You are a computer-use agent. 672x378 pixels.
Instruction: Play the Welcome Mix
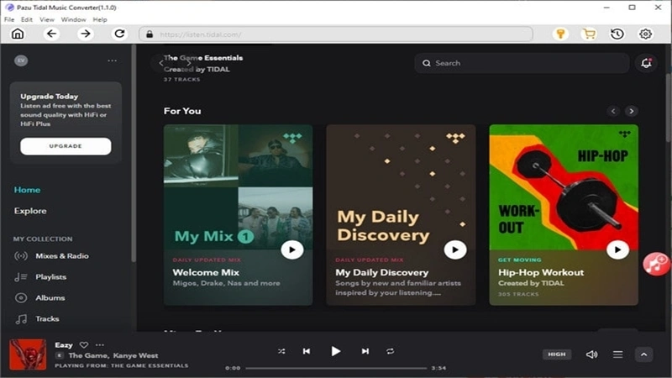pyautogui.click(x=292, y=249)
